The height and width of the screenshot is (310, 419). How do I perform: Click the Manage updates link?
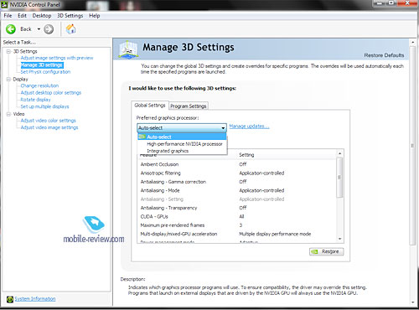click(249, 127)
